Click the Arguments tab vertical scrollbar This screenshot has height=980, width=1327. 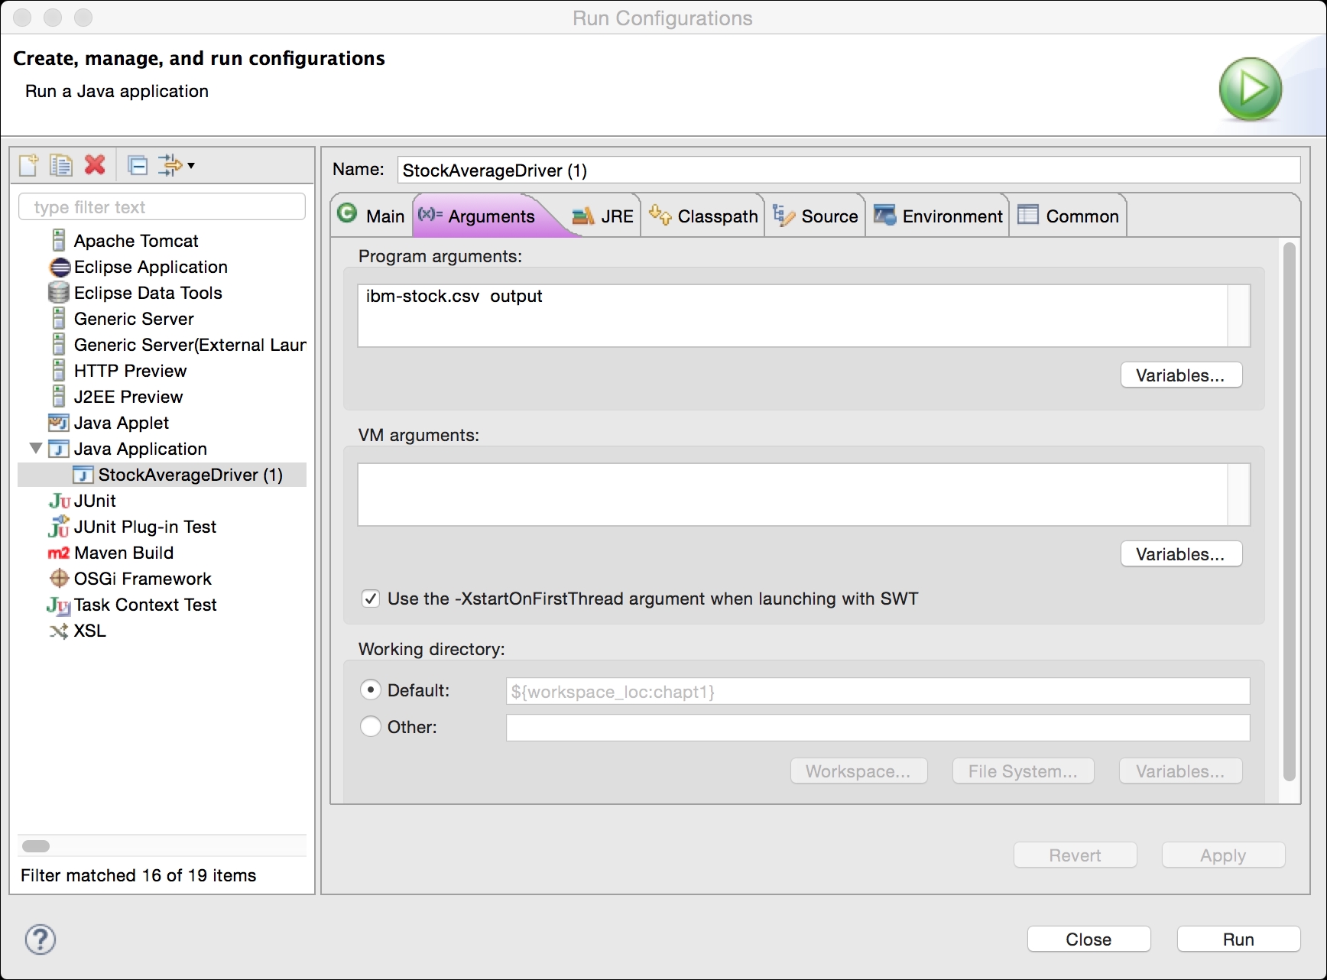[1289, 512]
